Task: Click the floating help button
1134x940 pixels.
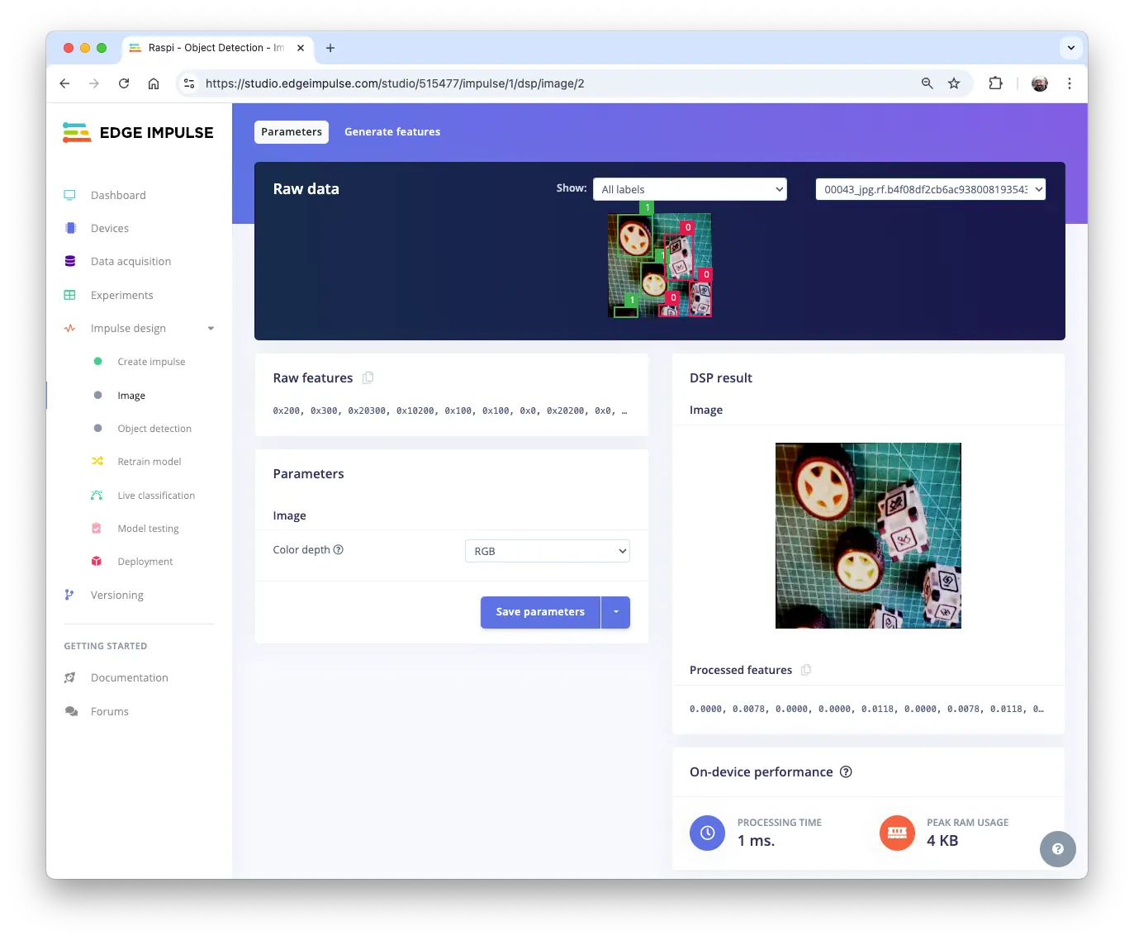Action: tap(1057, 849)
